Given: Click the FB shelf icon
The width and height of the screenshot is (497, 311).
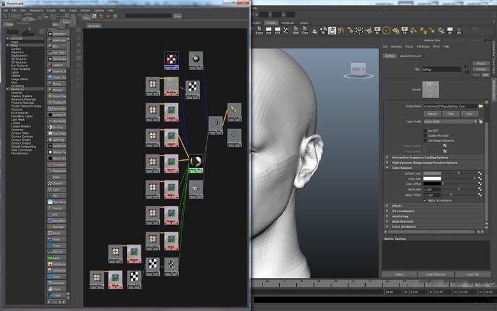Looking at the screenshot, I should 405,31.
